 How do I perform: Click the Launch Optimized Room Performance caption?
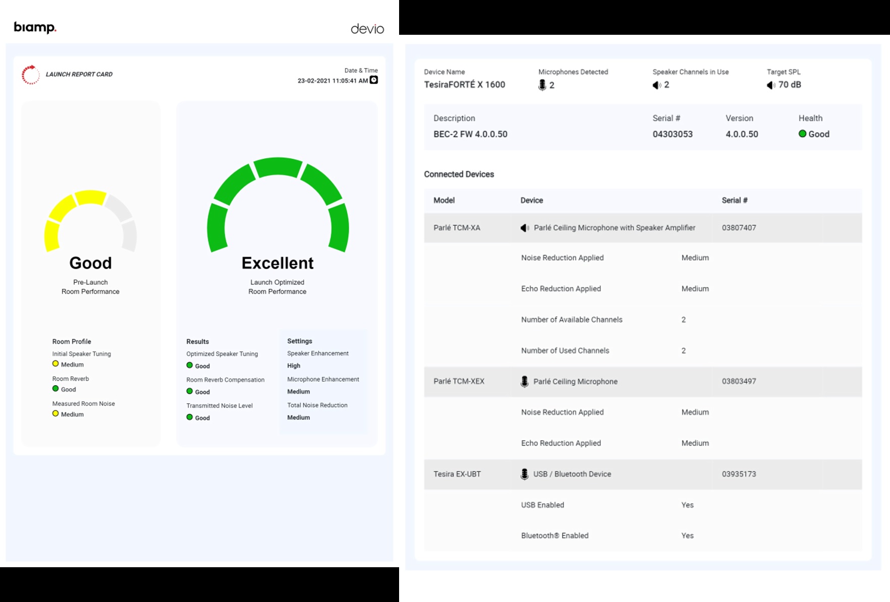(277, 287)
